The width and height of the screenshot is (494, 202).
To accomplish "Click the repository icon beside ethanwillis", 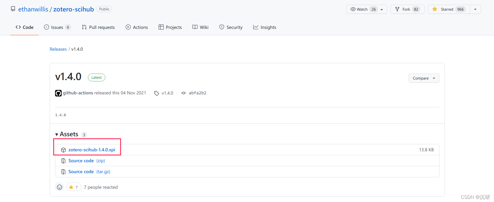I will [x=13, y=9].
